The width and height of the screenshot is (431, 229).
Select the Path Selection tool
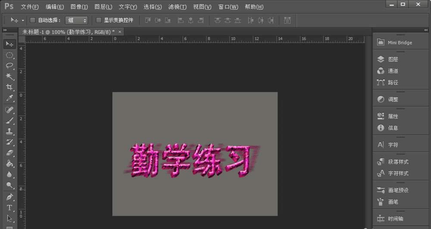(x=9, y=219)
